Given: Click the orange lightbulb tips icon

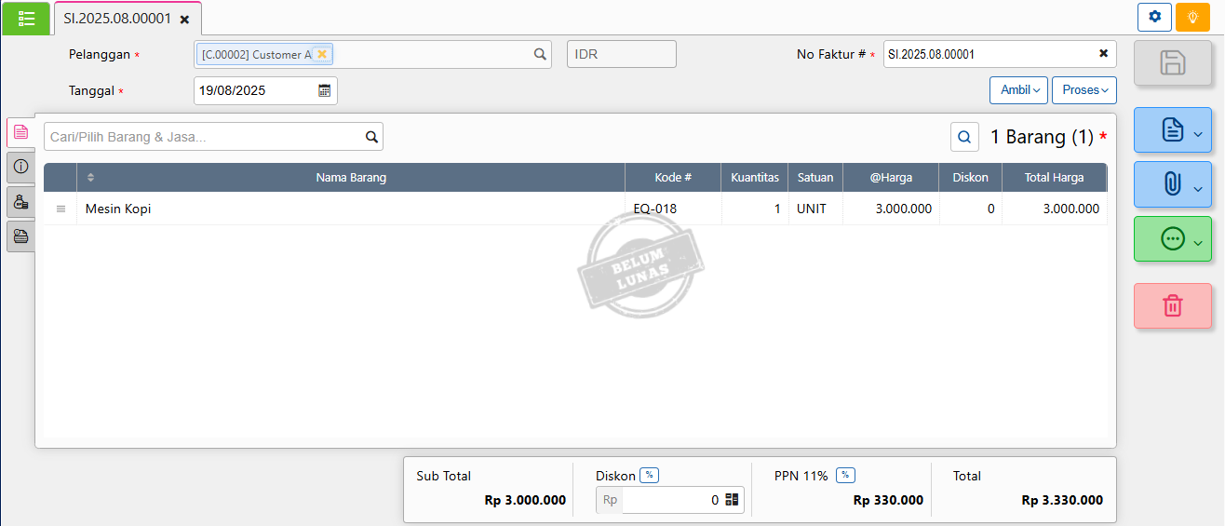Looking at the screenshot, I should coord(1192,17).
